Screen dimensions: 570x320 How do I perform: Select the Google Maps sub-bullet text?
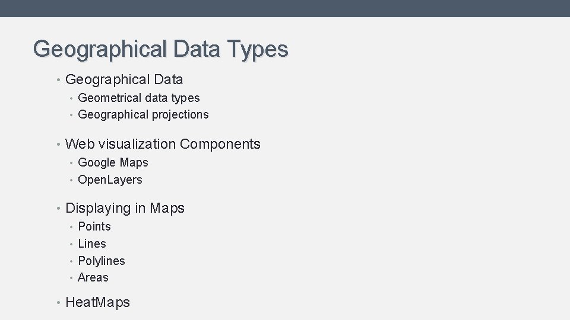(x=113, y=162)
